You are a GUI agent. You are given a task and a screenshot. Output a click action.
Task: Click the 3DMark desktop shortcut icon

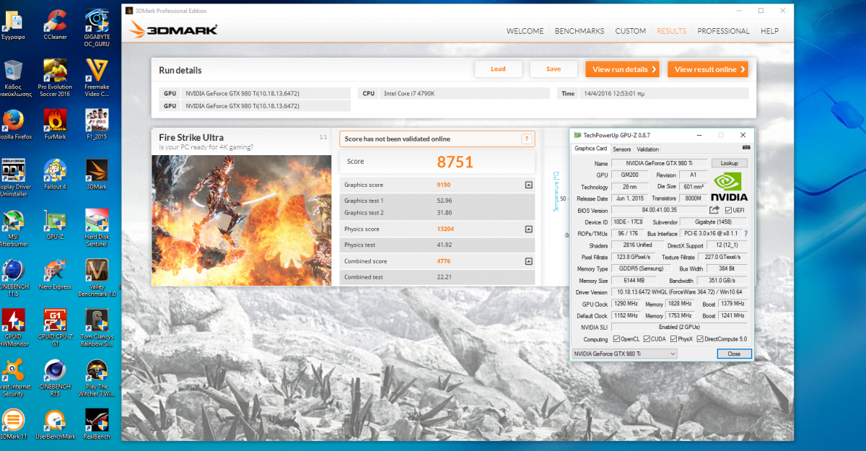click(x=97, y=175)
